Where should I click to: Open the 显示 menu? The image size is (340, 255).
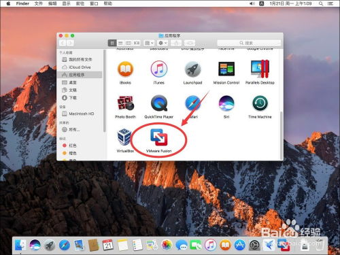[x=66, y=3]
